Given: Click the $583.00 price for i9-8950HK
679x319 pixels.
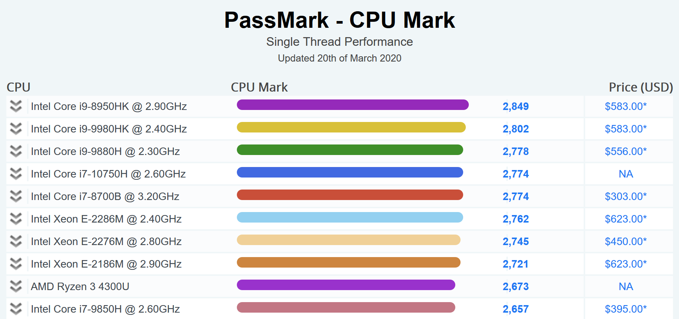Looking at the screenshot, I should 626,107.
